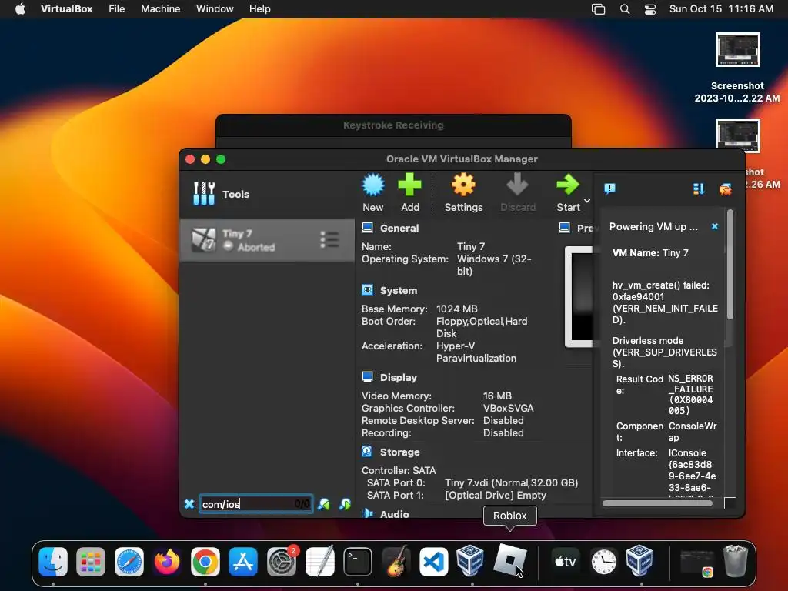Open Control Center in menu bar
This screenshot has width=788, height=591.
(650, 9)
